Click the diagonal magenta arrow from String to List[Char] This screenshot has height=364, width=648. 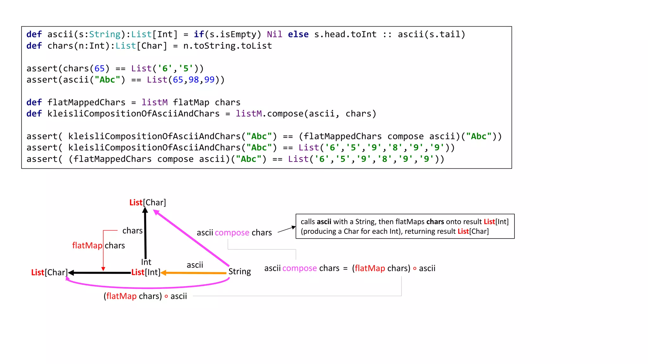click(191, 238)
